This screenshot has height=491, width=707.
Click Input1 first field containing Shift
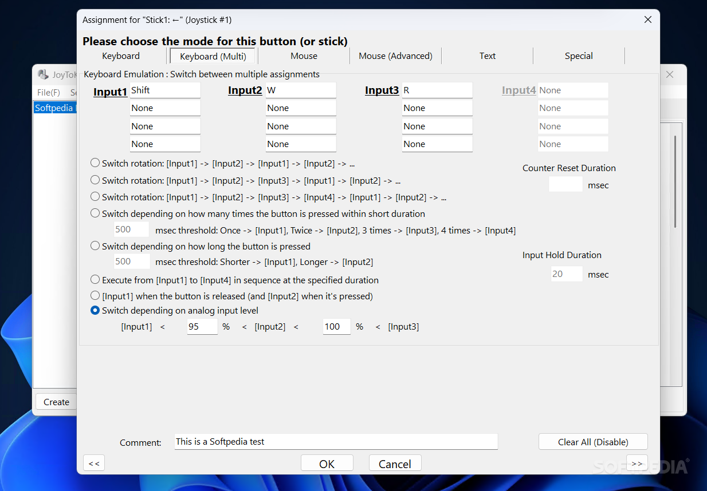click(x=165, y=90)
